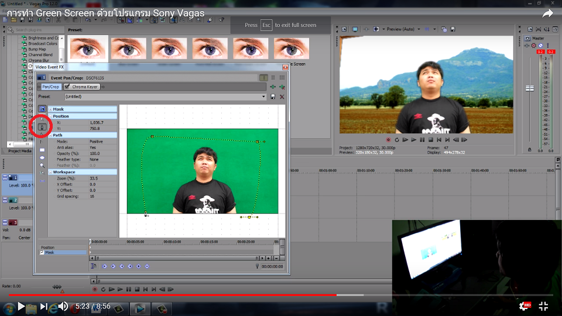This screenshot has width=562, height=316.
Task: Select Bump Map in the plug-in list
Action: coord(37,49)
